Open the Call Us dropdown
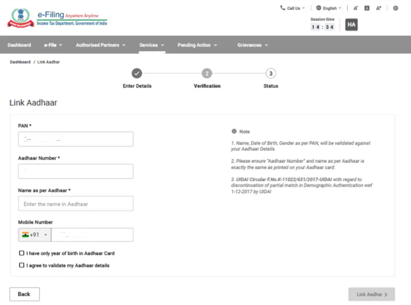The width and height of the screenshot is (411, 305). (x=293, y=8)
